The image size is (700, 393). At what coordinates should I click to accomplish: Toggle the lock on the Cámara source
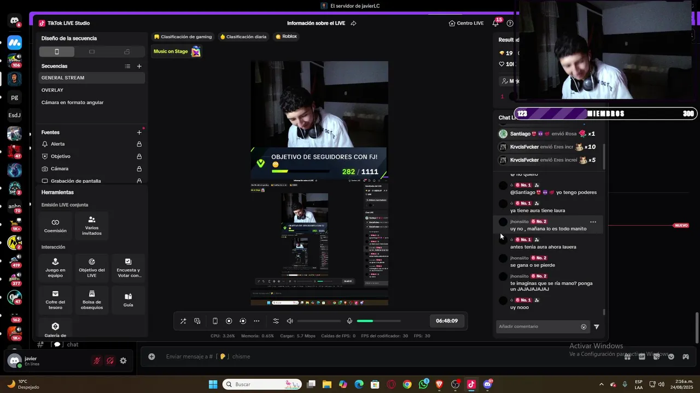point(139,169)
